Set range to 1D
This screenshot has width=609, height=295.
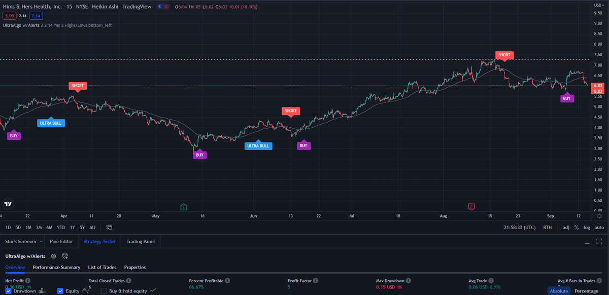click(8, 228)
